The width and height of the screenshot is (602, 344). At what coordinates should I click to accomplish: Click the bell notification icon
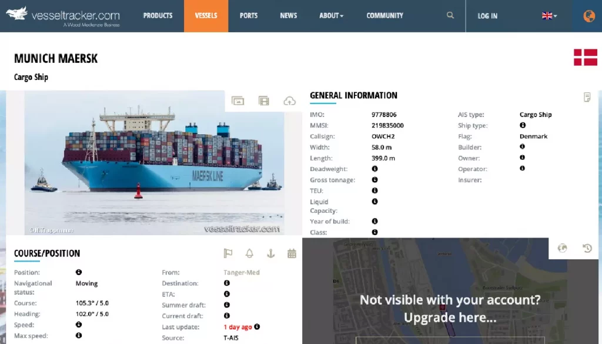click(x=249, y=253)
